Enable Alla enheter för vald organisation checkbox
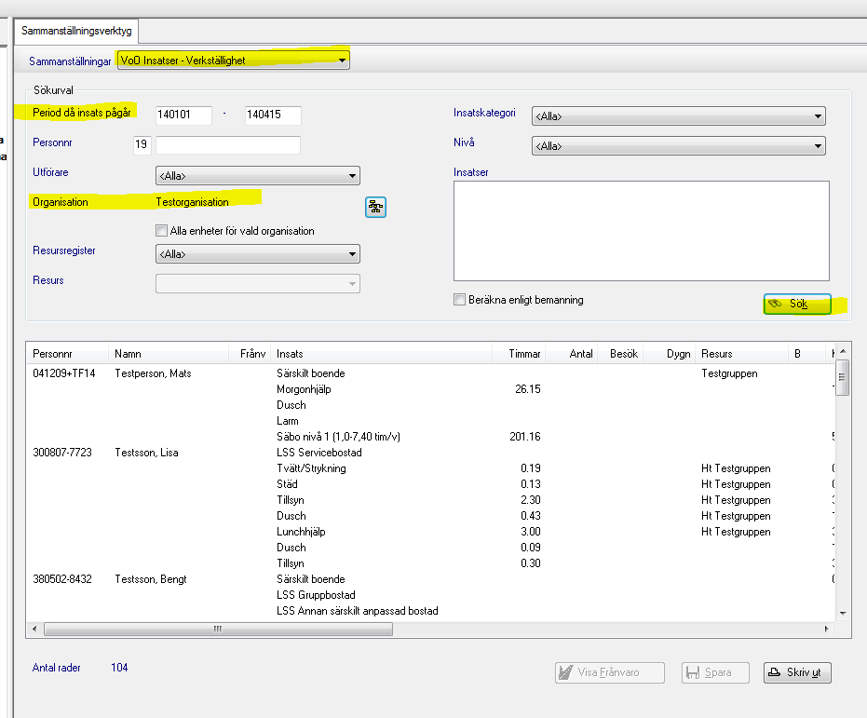Image resolution: width=867 pixels, height=718 pixels. click(x=161, y=231)
